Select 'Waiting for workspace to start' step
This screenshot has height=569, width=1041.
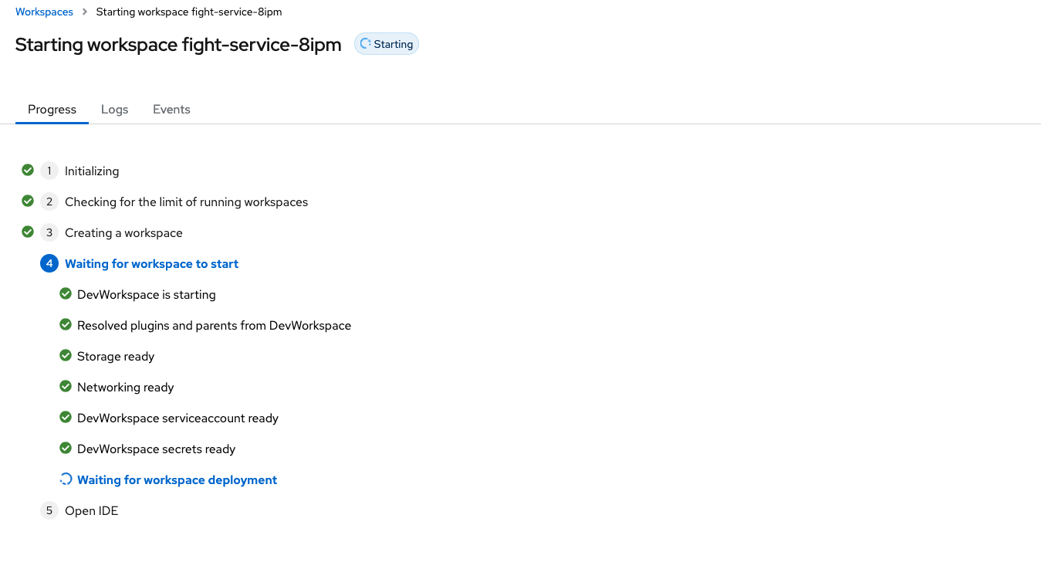[151, 264]
